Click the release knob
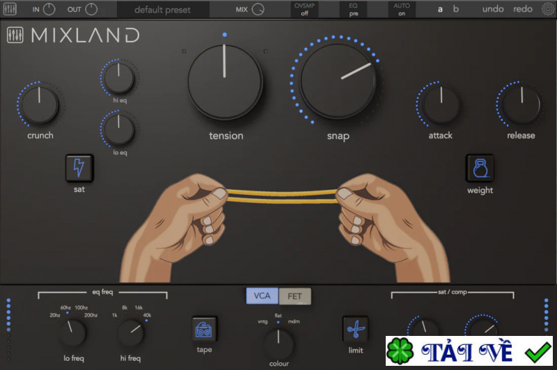The image size is (557, 370). [x=521, y=104]
